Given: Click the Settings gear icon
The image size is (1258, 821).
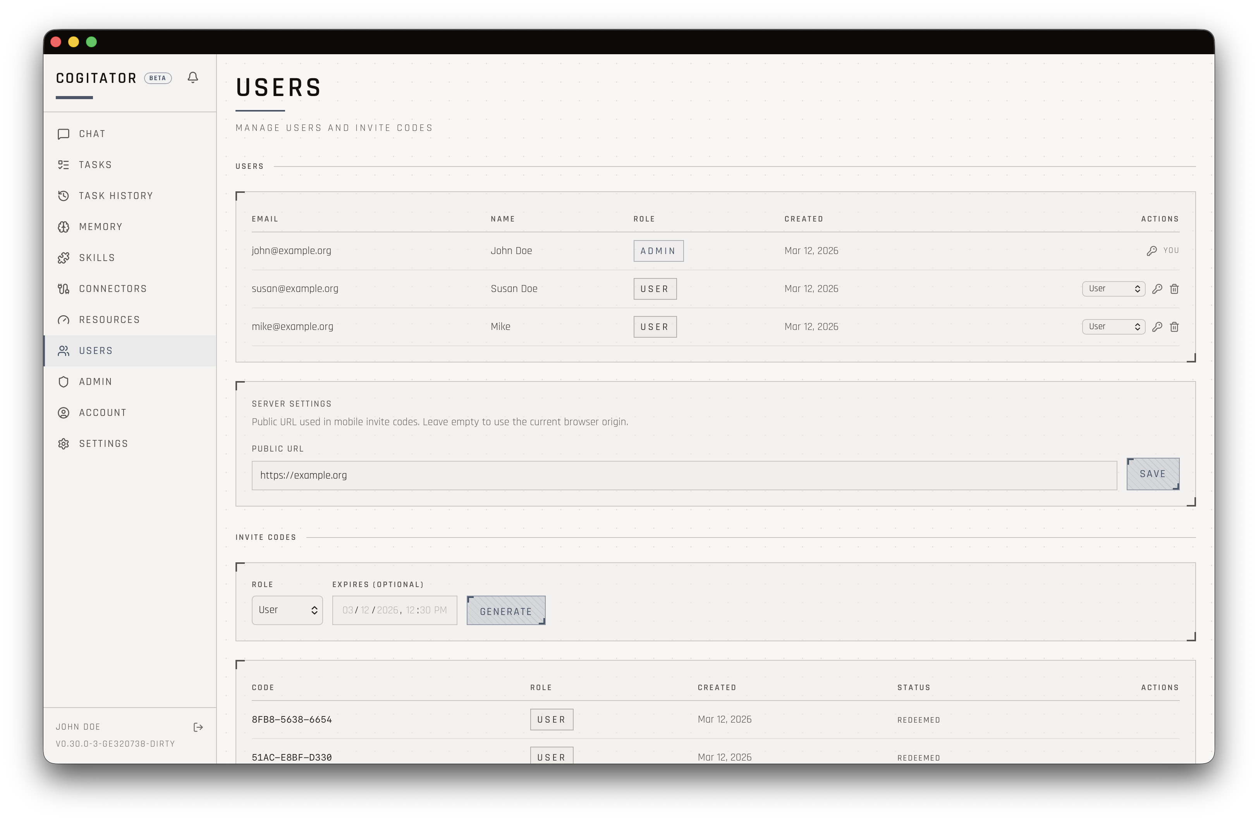Looking at the screenshot, I should pyautogui.click(x=64, y=443).
